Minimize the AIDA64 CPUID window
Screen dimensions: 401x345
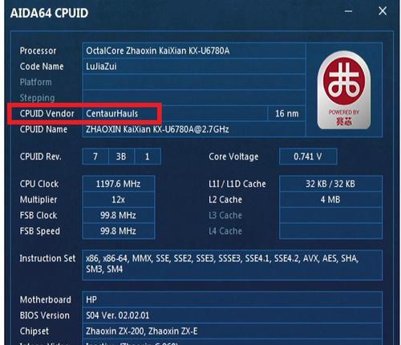point(348,11)
